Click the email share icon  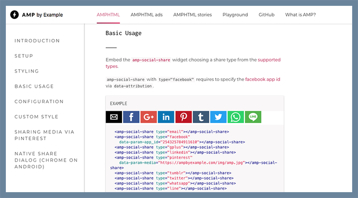(x=114, y=117)
